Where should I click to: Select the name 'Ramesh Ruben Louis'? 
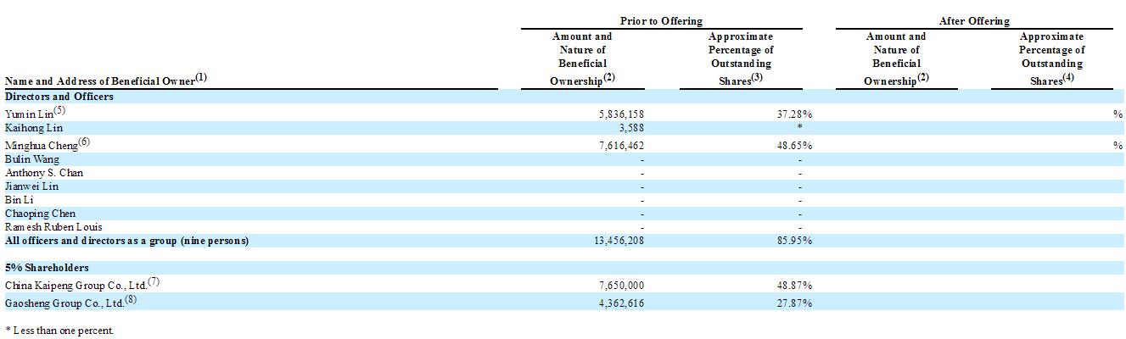(53, 227)
